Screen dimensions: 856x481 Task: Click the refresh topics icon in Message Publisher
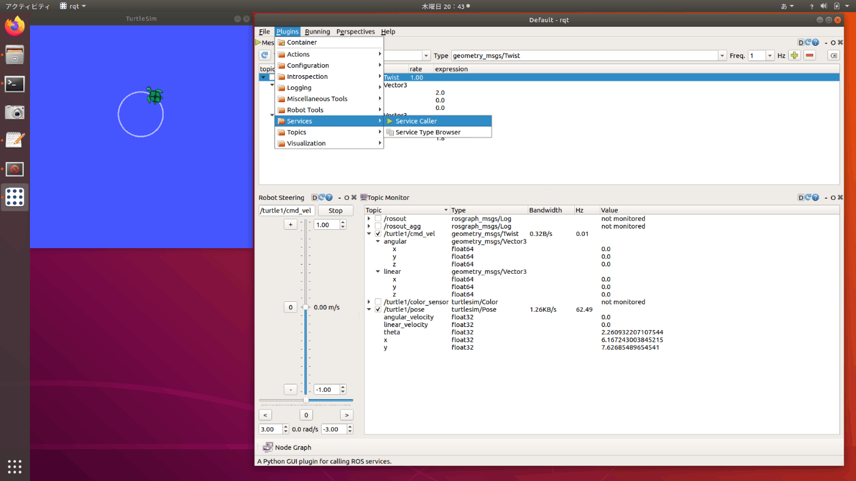pos(265,56)
